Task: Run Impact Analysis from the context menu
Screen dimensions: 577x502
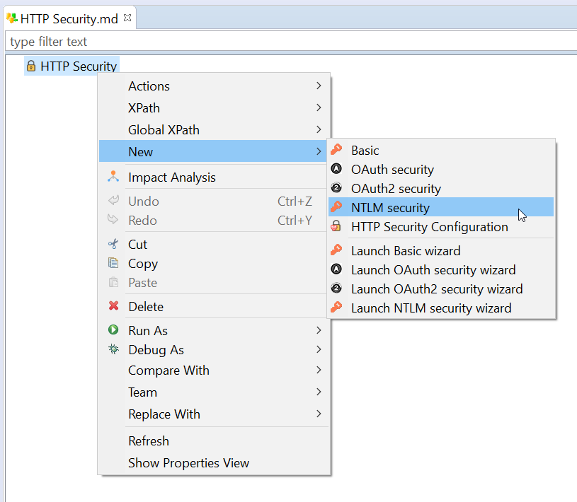Action: point(213,177)
